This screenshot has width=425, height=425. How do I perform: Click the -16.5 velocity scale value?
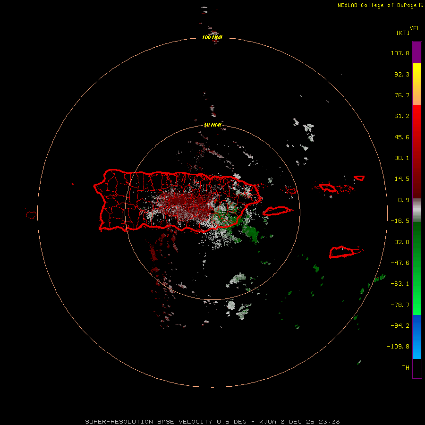click(x=400, y=221)
